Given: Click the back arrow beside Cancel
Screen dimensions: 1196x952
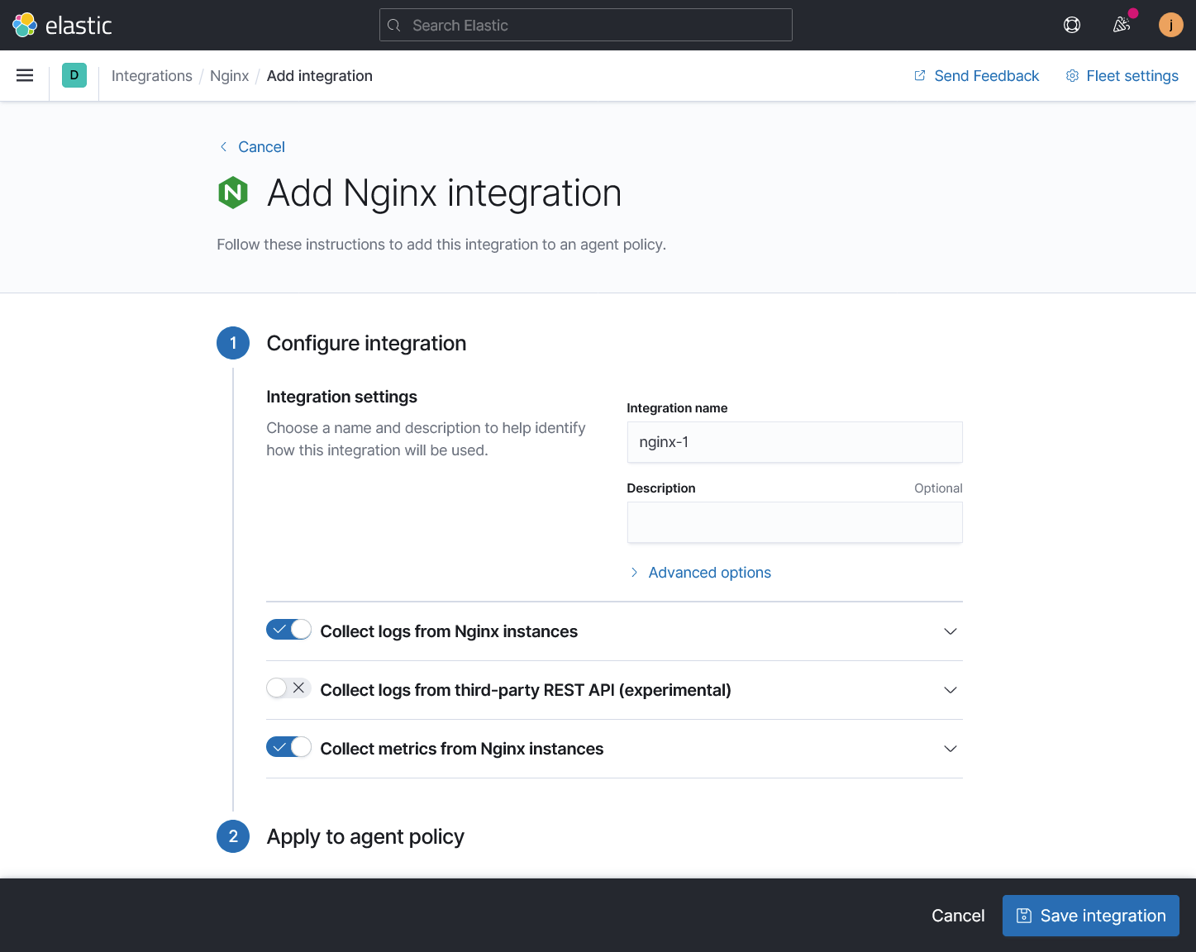Looking at the screenshot, I should 223,146.
